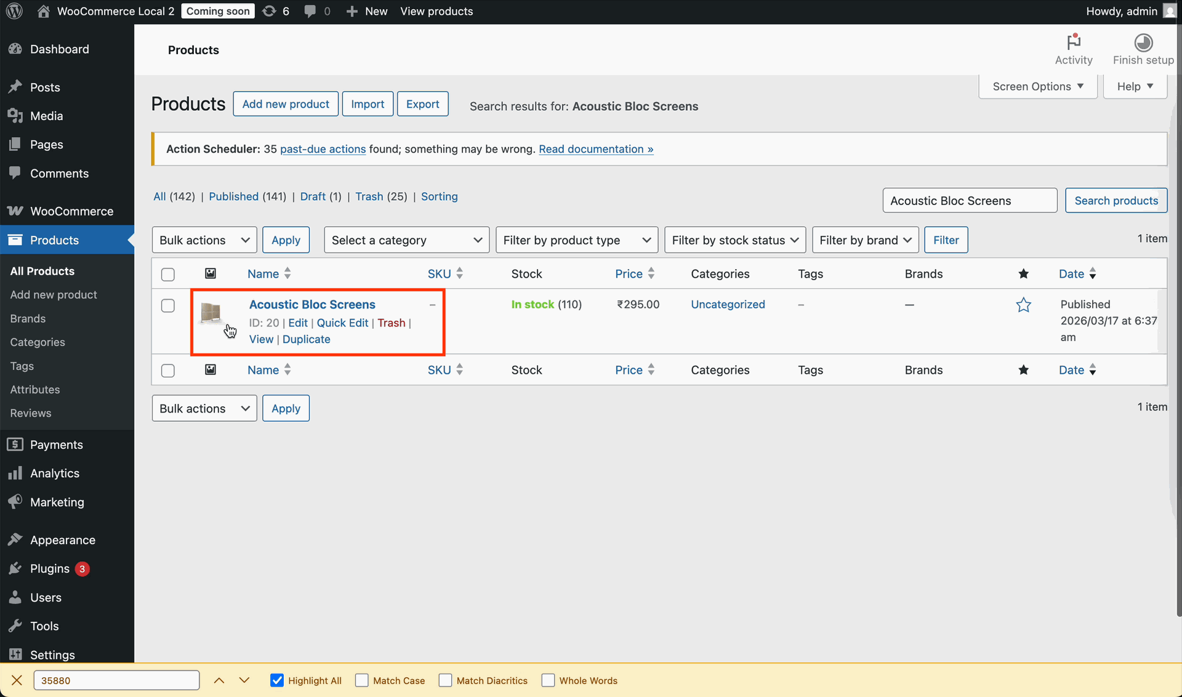The width and height of the screenshot is (1182, 697).
Task: Click the WooCommerce logo icon in sidebar
Action: click(x=15, y=211)
